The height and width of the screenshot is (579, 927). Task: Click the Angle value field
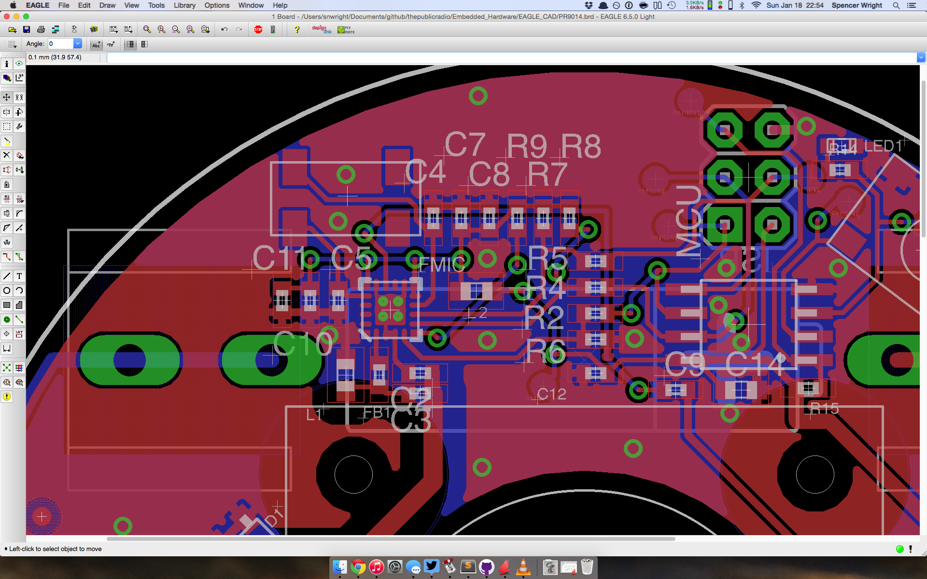(x=60, y=44)
